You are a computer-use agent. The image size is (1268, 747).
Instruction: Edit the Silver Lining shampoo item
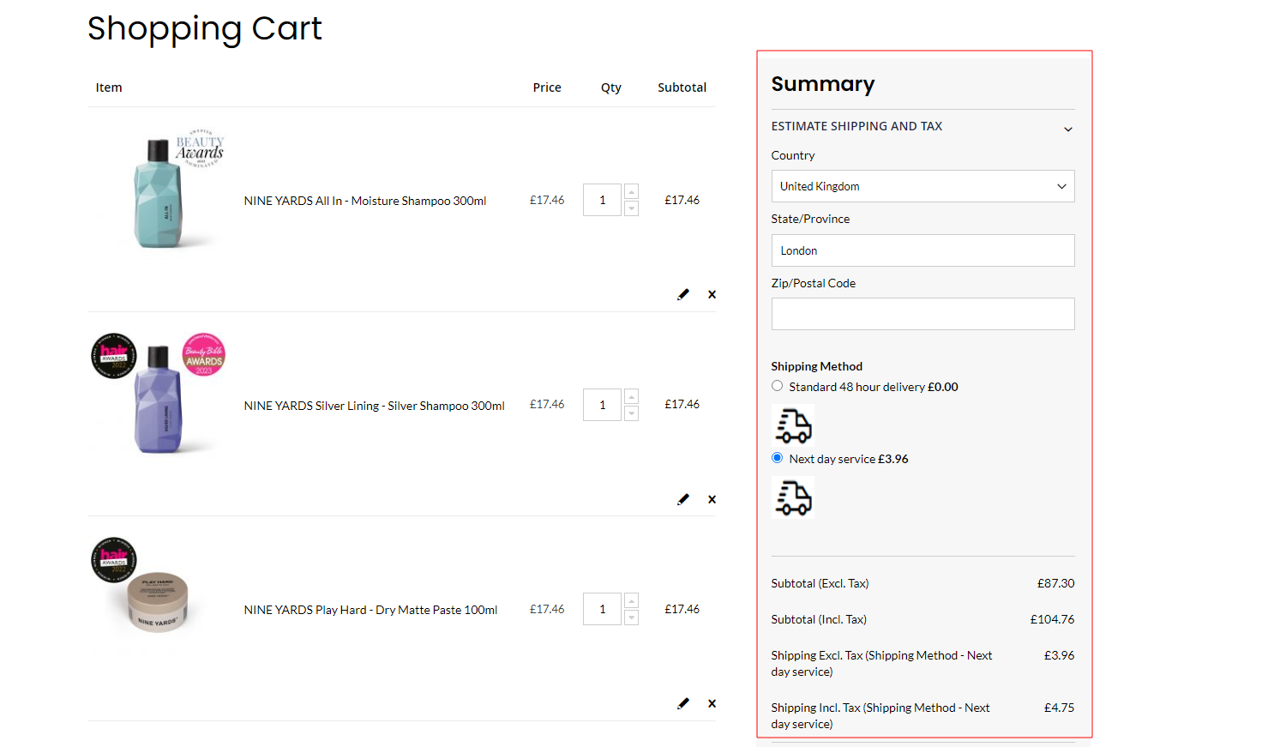pos(682,498)
